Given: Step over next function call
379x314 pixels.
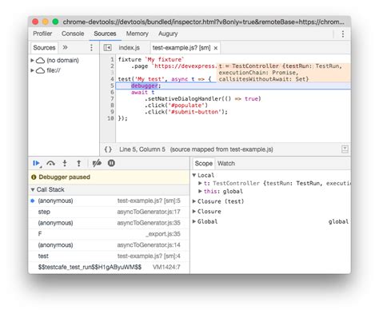Looking at the screenshot, I should [50, 163].
